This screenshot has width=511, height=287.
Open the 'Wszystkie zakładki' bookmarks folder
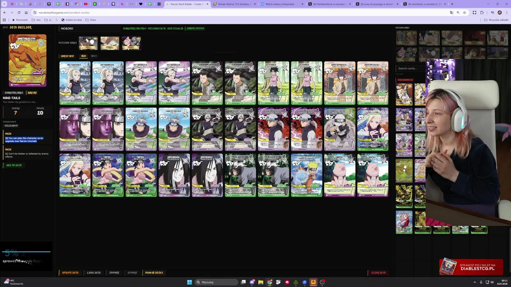[496, 20]
